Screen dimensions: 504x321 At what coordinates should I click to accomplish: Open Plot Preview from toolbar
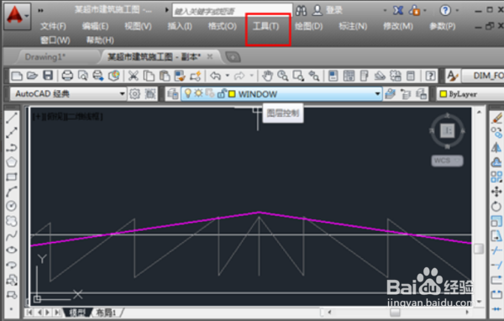point(83,76)
